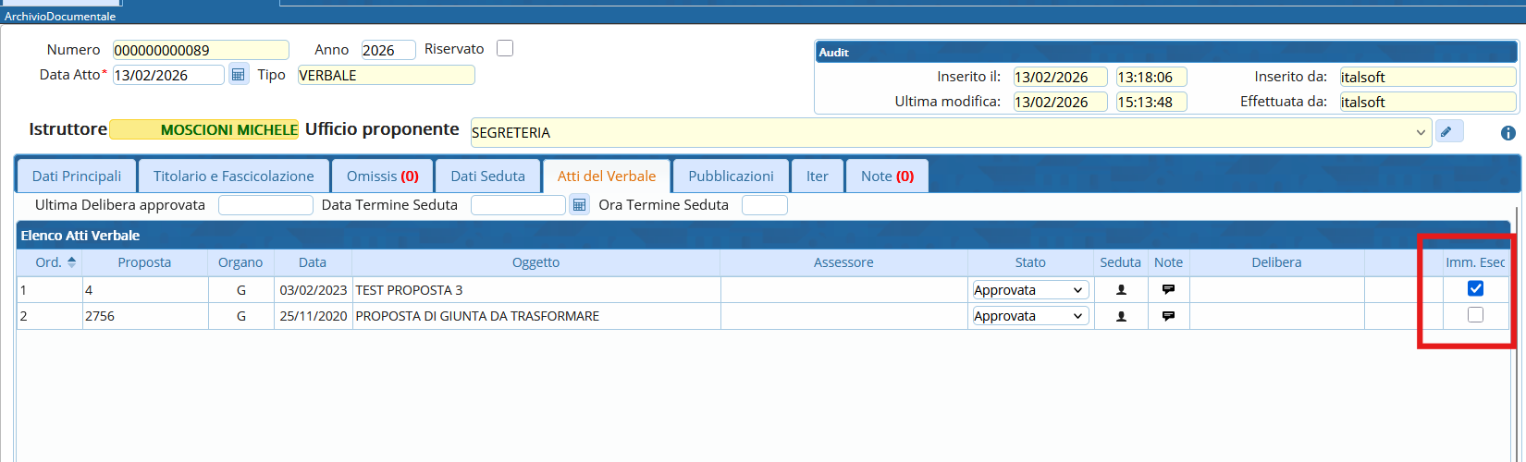
Task: Open Seduta person icon for TEST PROPOSTA 3
Action: point(1121,290)
